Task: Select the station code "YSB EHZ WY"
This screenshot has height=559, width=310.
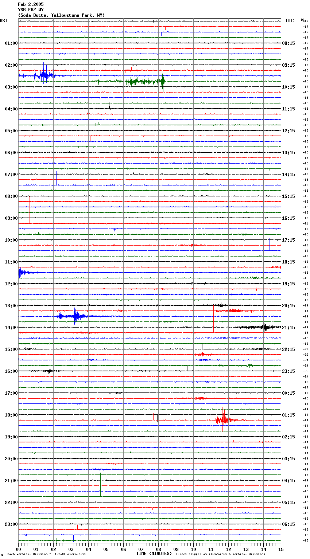Action: [31, 10]
